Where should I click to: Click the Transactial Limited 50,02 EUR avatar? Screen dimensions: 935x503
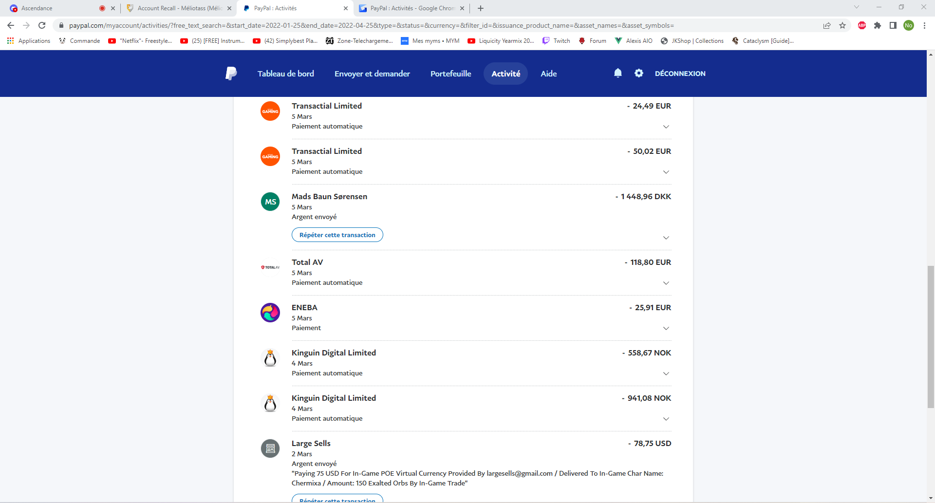click(270, 156)
